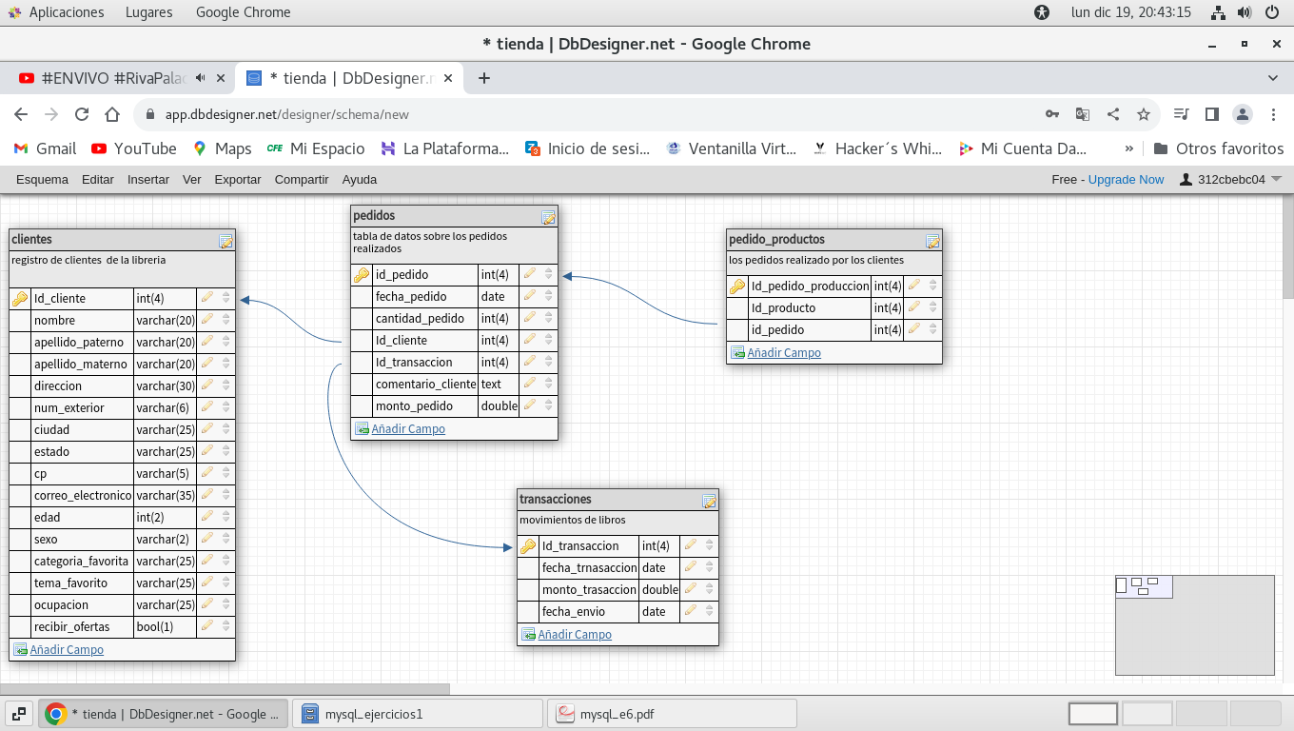Toggle the Chrome side panel button
Screen dimensions: 1294x731
point(1211,114)
